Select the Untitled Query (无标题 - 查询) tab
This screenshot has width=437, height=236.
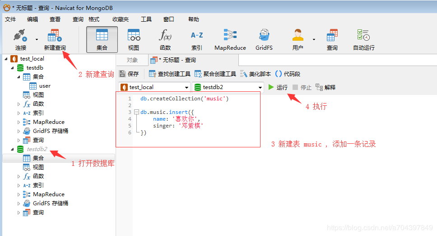point(193,60)
